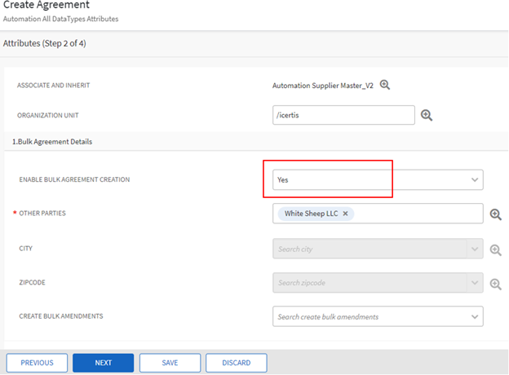Open the Create Bulk Amendments dropdown arrow

474,316
